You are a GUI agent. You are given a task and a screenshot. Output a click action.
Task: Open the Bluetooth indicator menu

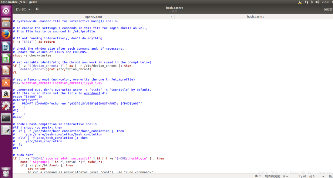[312, 2]
